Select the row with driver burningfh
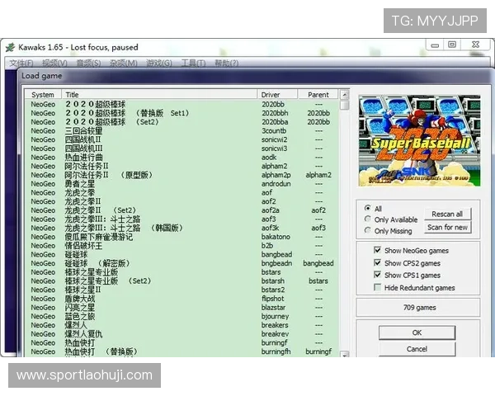 (181, 351)
